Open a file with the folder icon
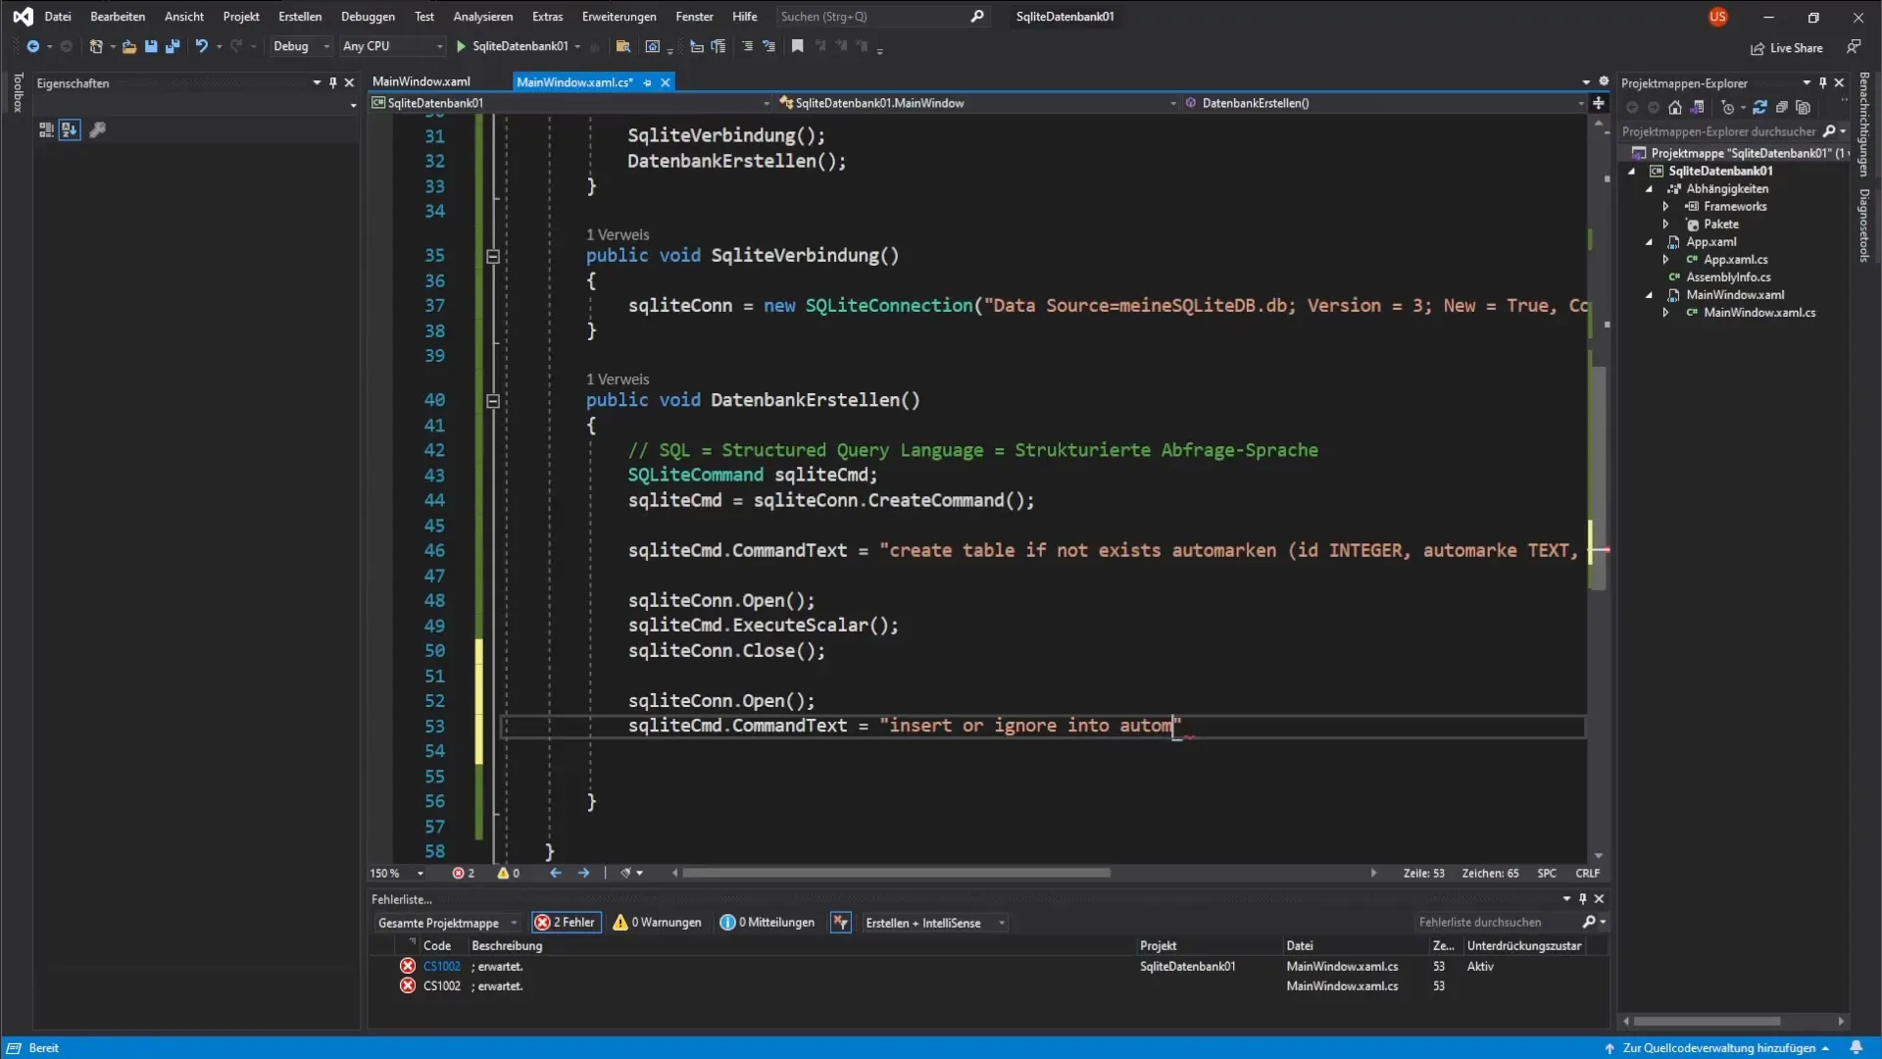 128,46
